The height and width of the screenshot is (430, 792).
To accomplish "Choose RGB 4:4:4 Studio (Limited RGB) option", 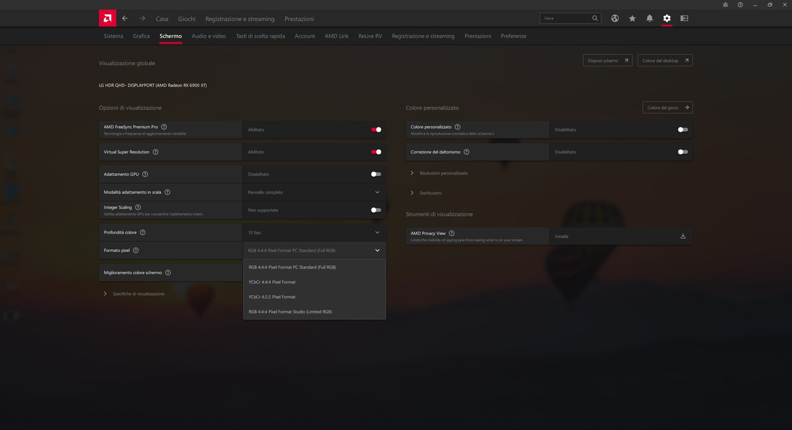I will (314, 312).
